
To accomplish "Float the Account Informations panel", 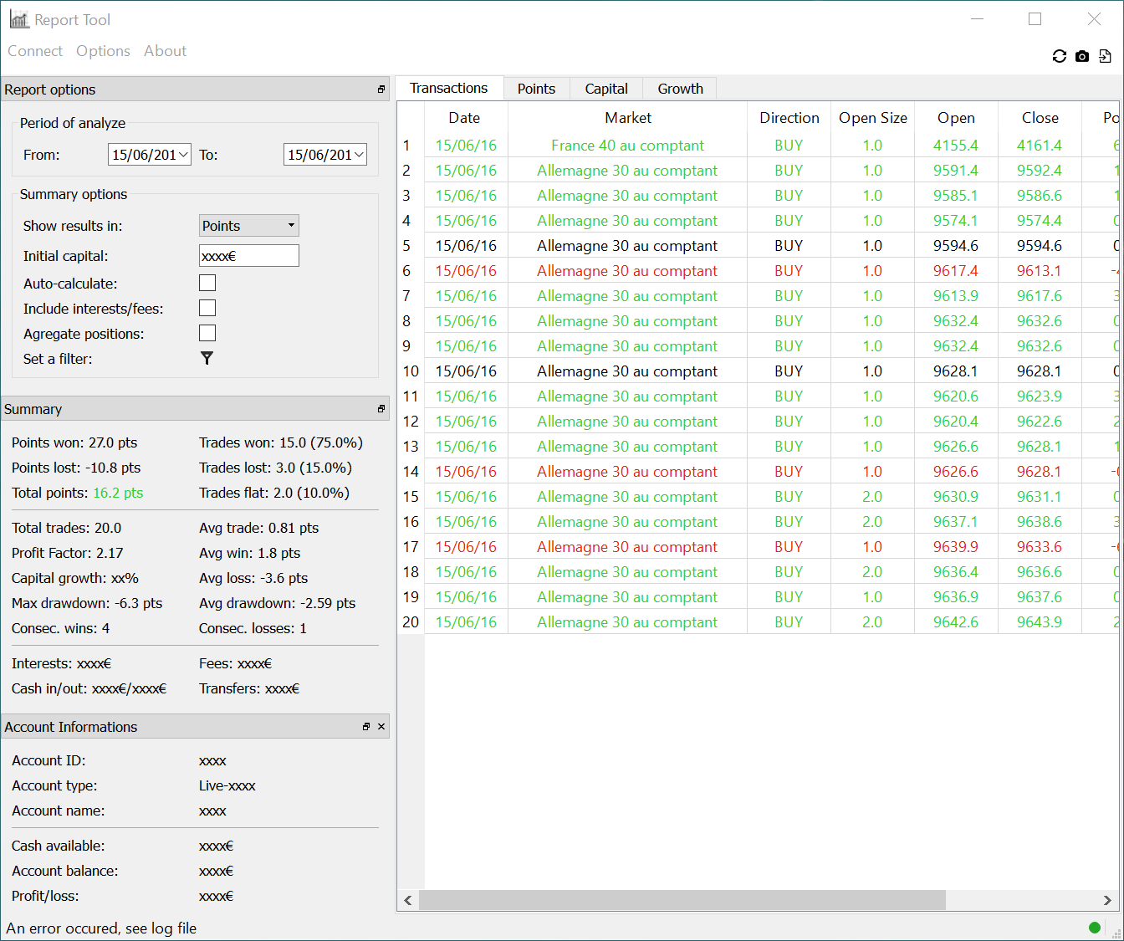I will [x=366, y=727].
